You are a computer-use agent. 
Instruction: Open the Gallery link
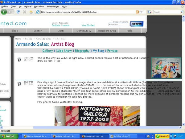47,51
